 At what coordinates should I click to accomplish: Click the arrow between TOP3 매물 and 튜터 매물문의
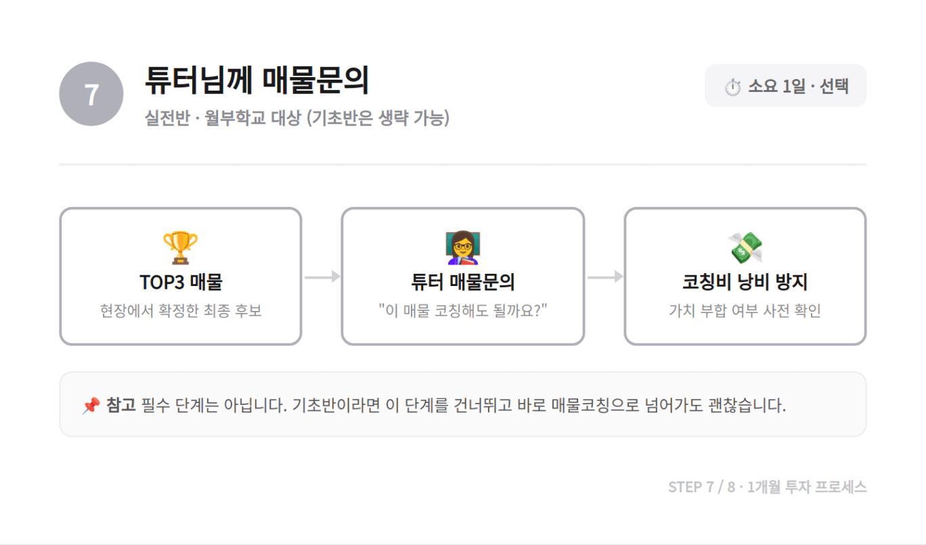pos(322,277)
